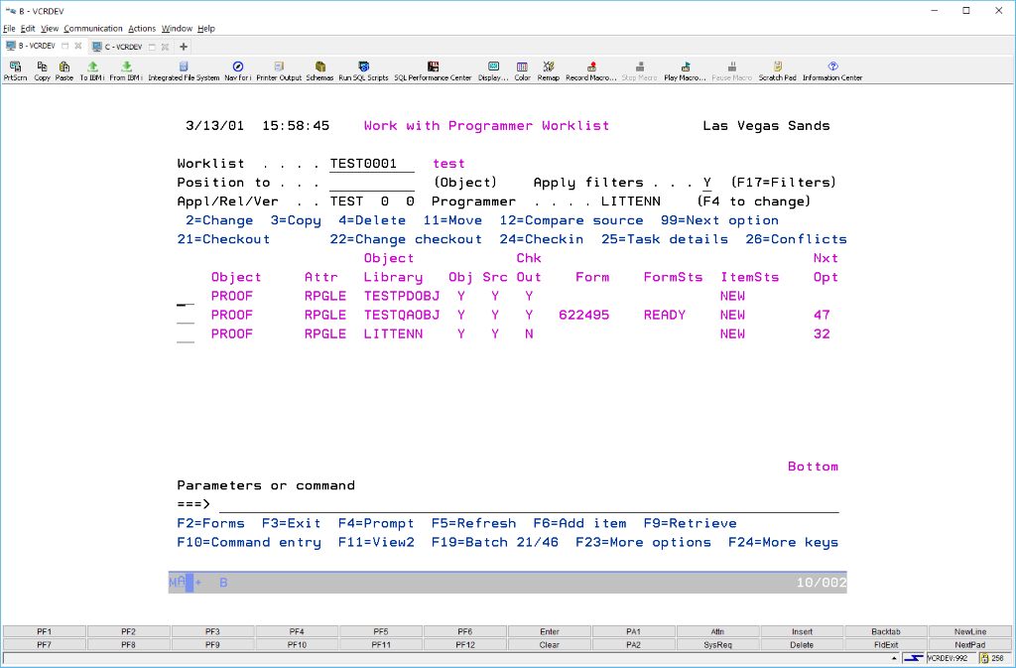The image size is (1016, 668).
Task: Open Information Center help icon
Action: tap(832, 70)
